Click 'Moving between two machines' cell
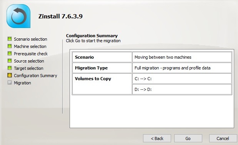This screenshot has height=145, width=238. [x=182, y=57]
